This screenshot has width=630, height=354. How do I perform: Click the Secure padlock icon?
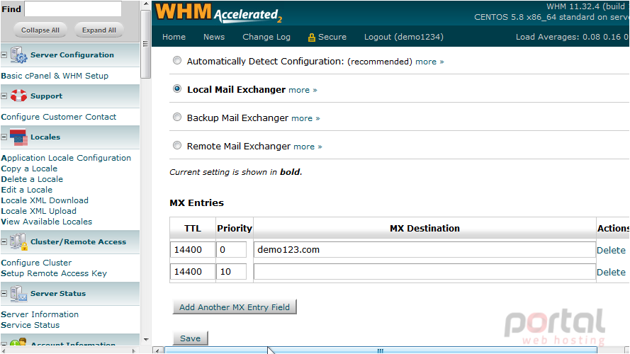click(311, 38)
